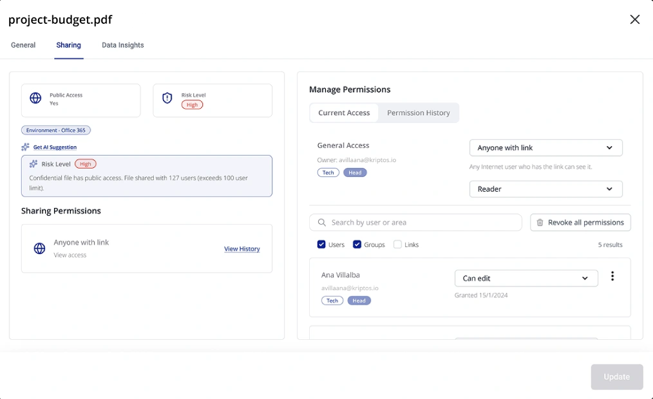653x399 pixels.
Task: Click the View History link
Action: click(x=242, y=248)
